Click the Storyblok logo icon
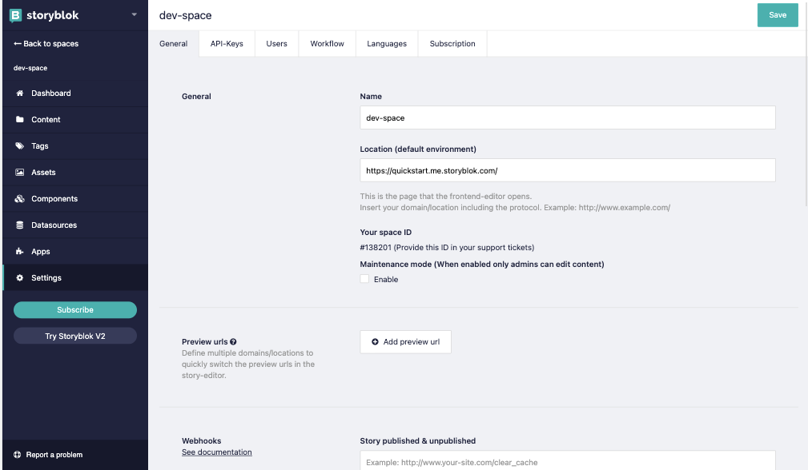 pos(15,15)
